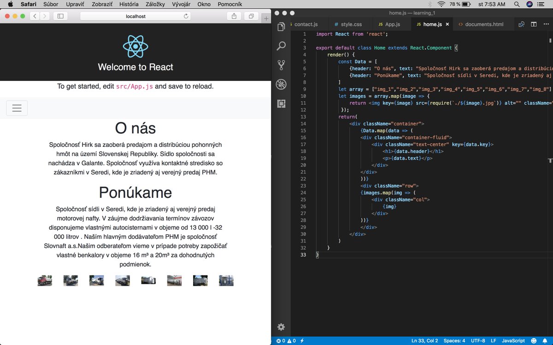Open the Súbor menu
The height and width of the screenshot is (345, 553).
click(51, 4)
